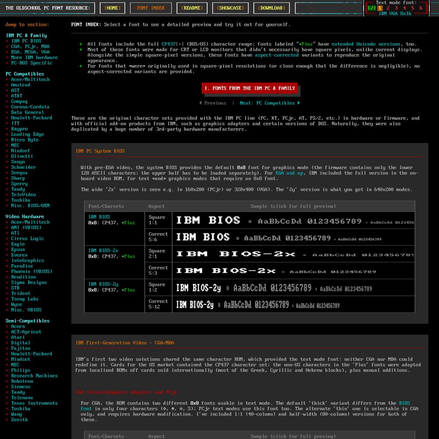
Task: Open the +Plus link in IBM BIOS-2x row
Action: coord(128,256)
